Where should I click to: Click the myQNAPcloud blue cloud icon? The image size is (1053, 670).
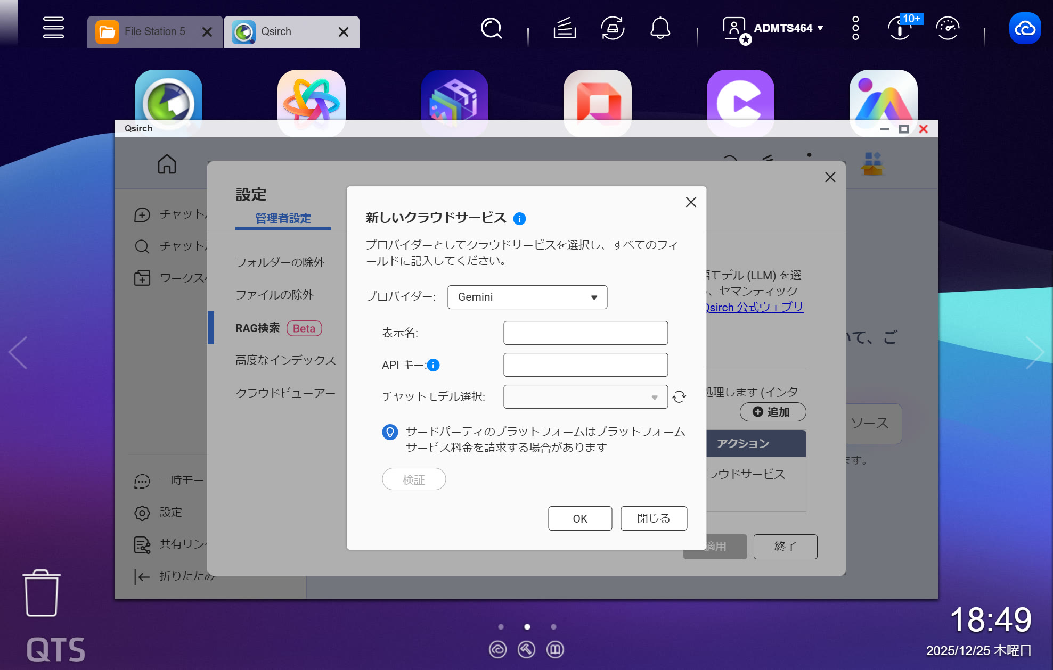[1025, 28]
